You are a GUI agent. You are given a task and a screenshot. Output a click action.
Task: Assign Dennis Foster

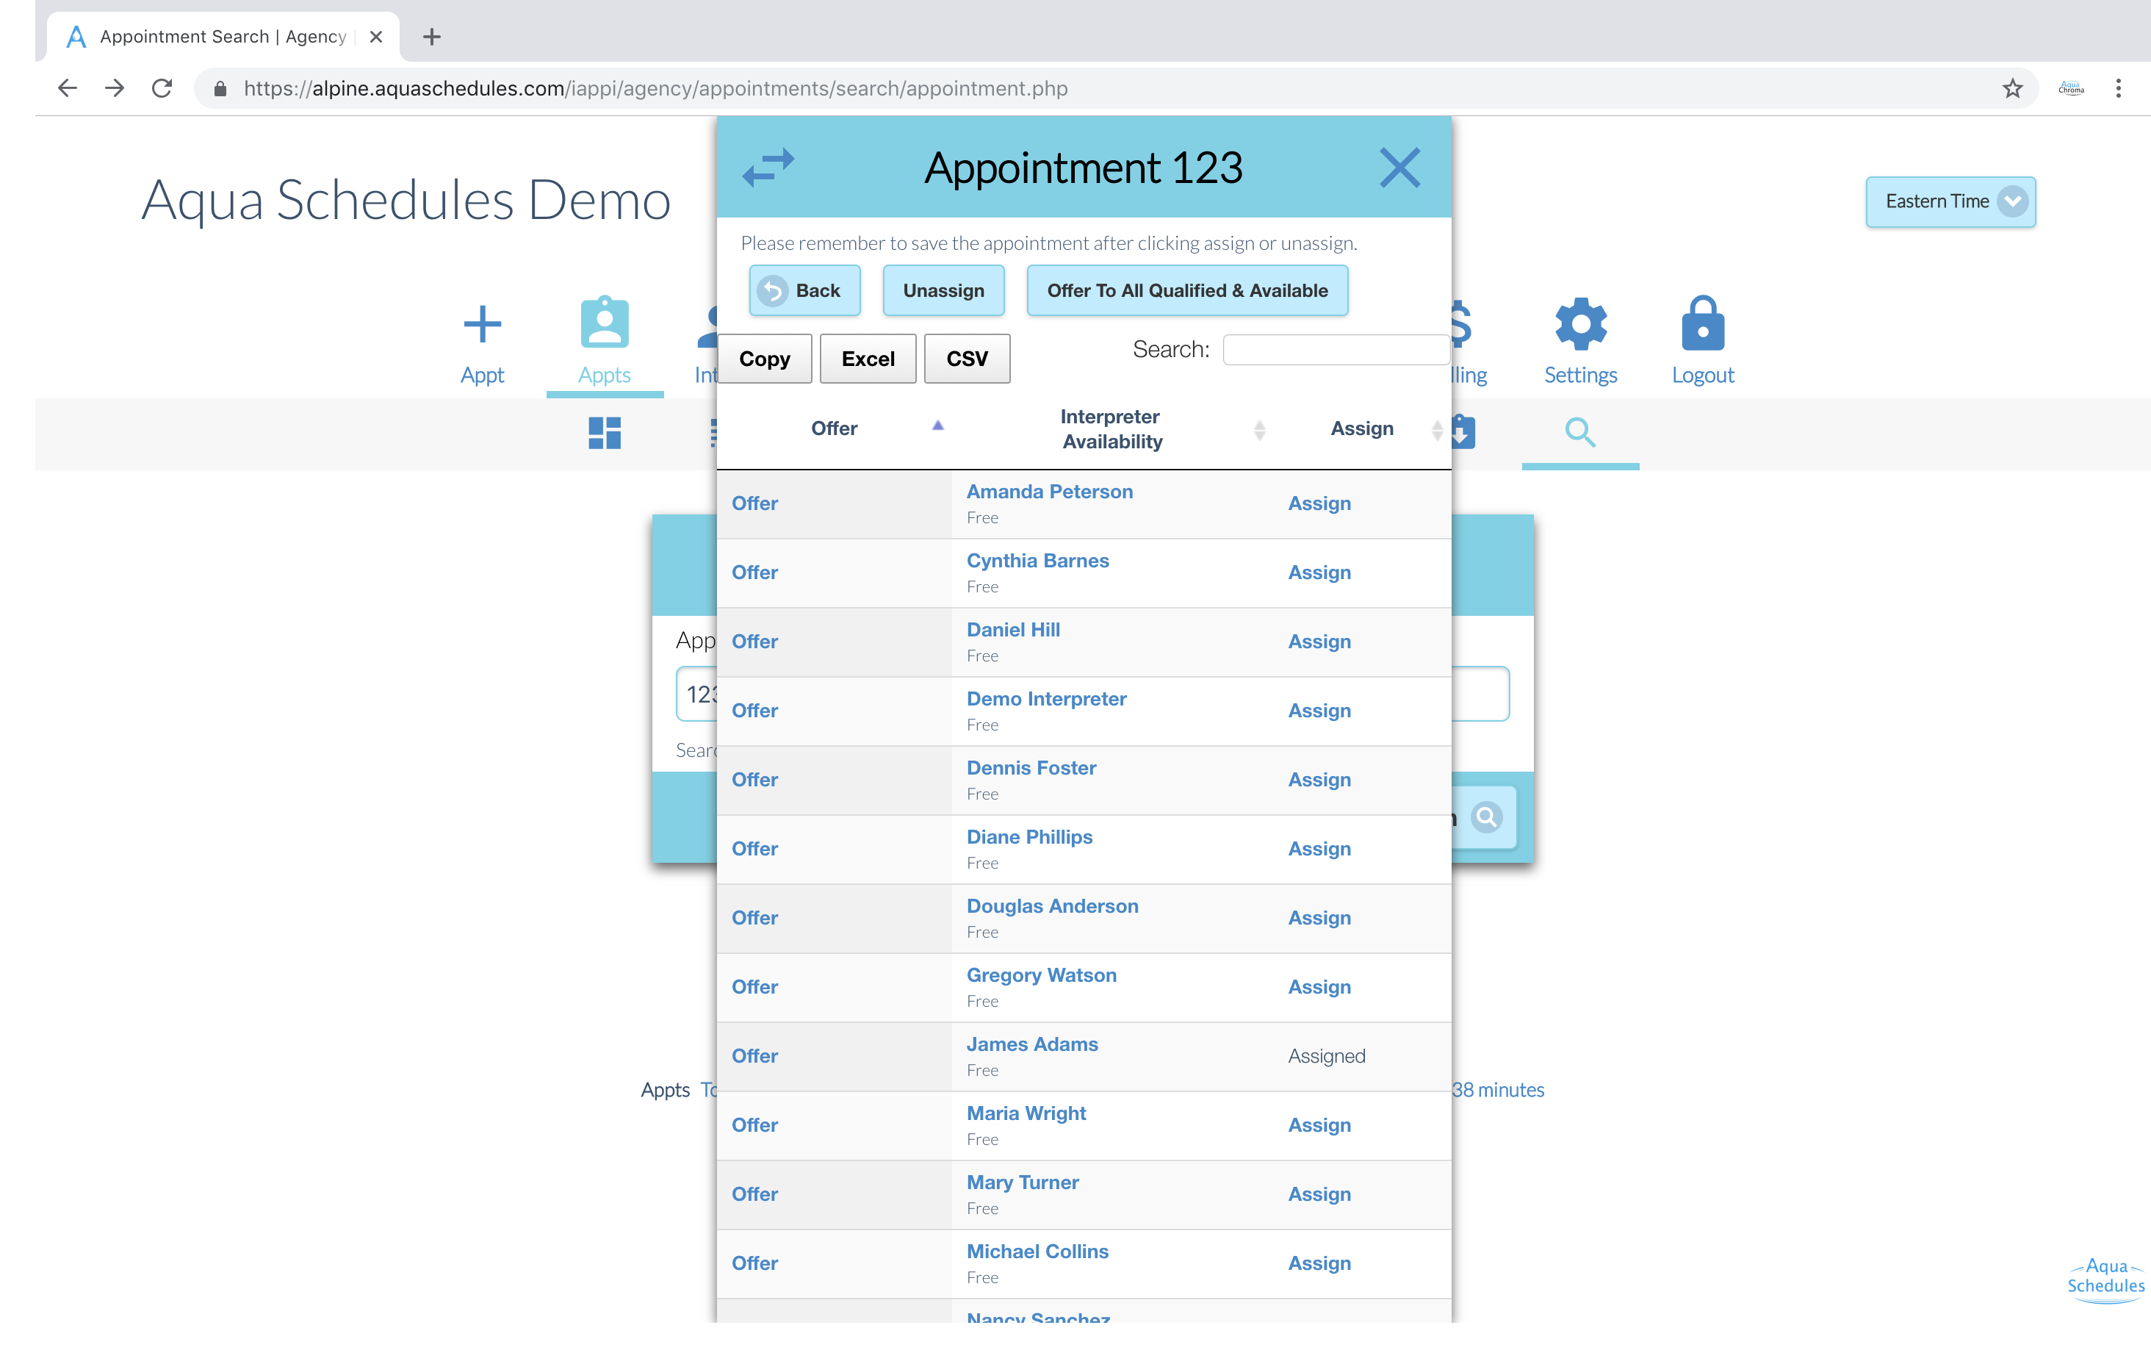1319,780
